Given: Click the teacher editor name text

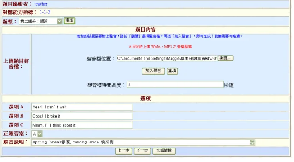Looking at the screenshot, I should point(41,4).
